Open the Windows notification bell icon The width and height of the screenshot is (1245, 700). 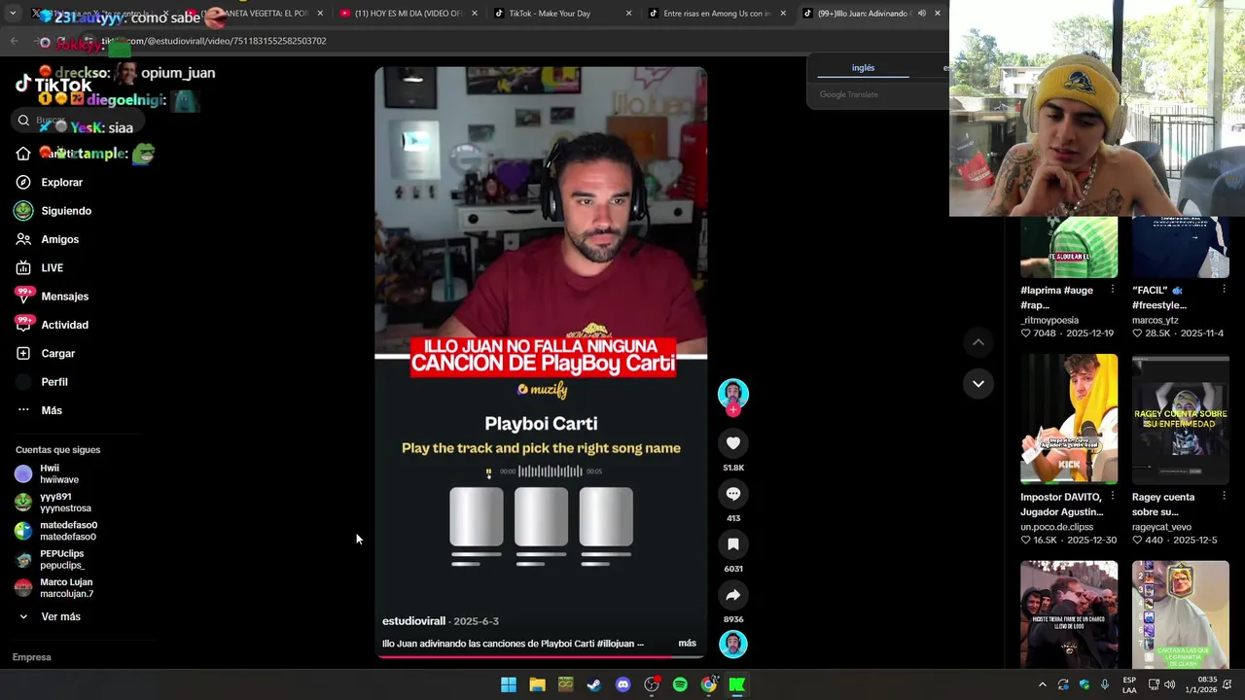point(1227,684)
